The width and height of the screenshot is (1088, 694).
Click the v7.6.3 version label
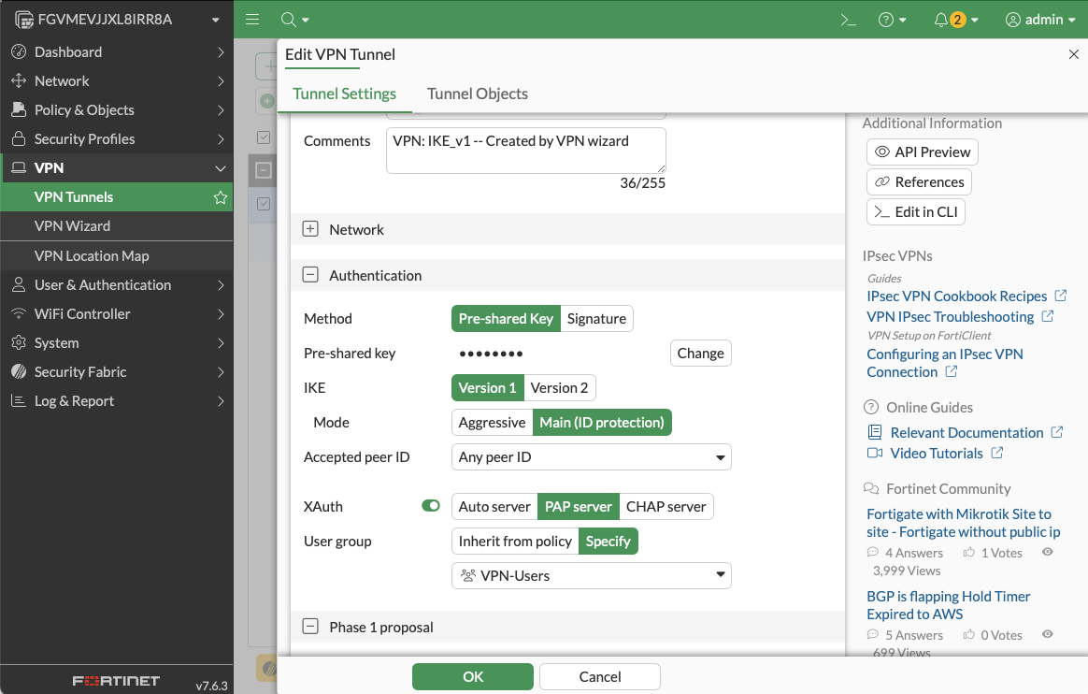click(211, 686)
